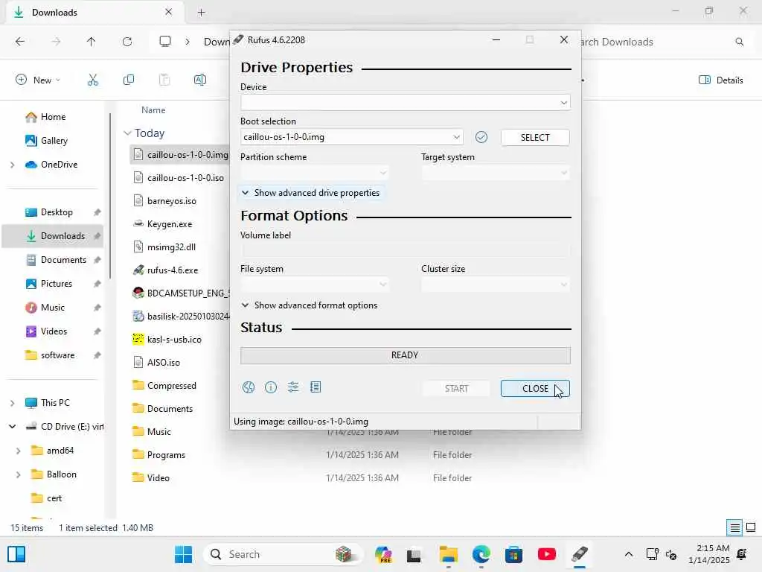Open Desktop in the sidebar
The height and width of the screenshot is (572, 762).
tap(56, 212)
